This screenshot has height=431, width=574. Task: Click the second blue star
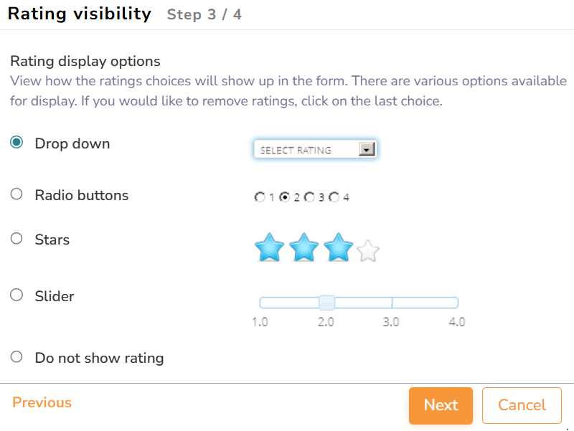[304, 248]
